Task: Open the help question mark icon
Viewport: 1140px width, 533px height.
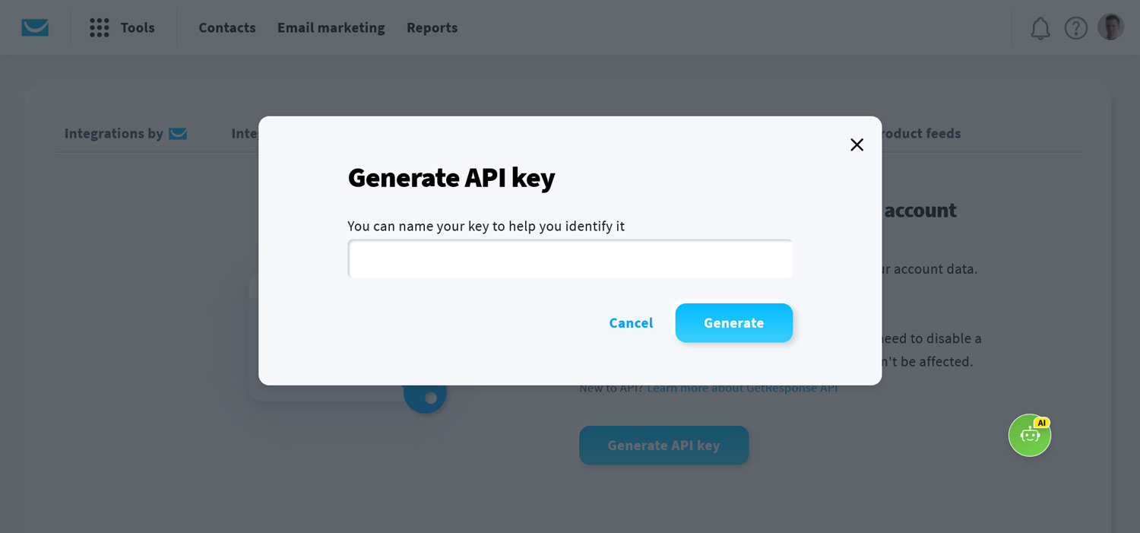Action: pyautogui.click(x=1075, y=28)
